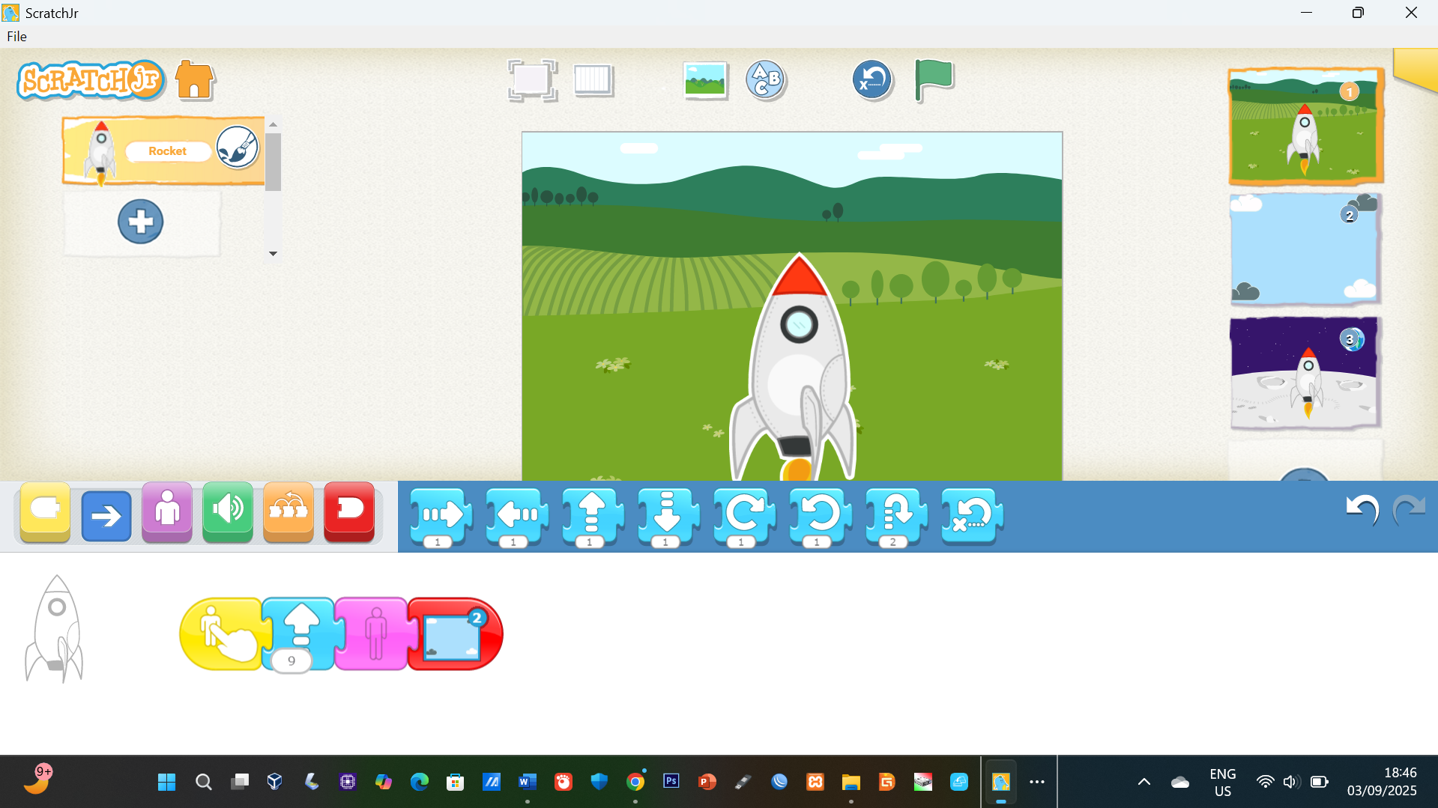Click the Home button icon
The image size is (1438, 808).
(195, 80)
